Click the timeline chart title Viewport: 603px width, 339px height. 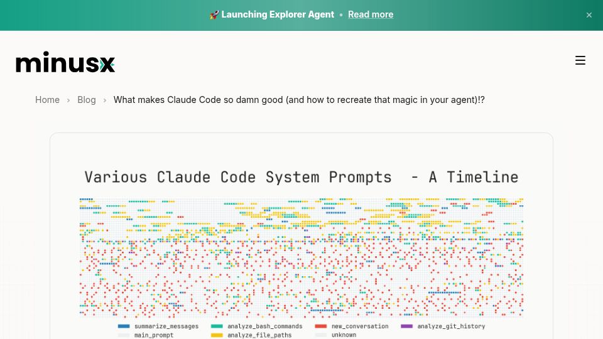point(301,177)
